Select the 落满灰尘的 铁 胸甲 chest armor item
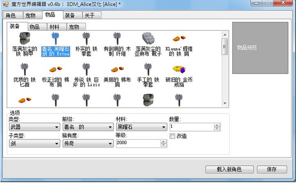The height and width of the screenshot is (183, 296). coord(25,44)
